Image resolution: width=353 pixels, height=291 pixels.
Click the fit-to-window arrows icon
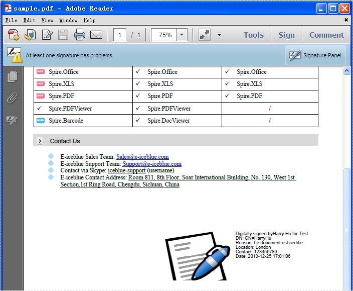click(x=205, y=35)
